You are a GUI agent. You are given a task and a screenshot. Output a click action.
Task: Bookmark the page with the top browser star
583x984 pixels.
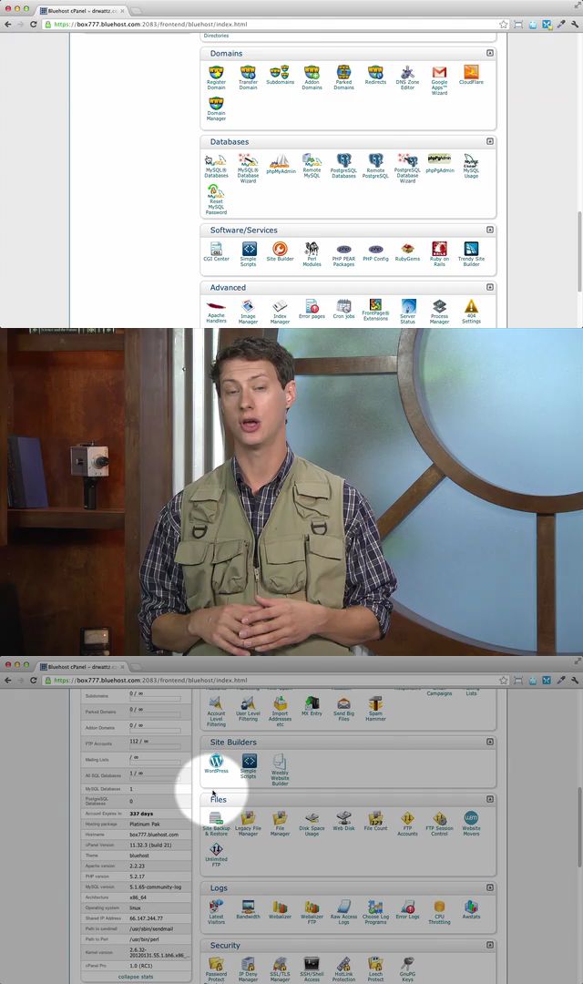click(503, 24)
